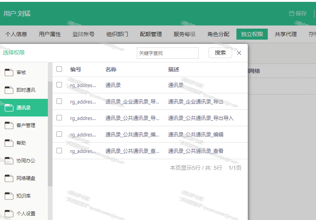Click the save icon next to 保存

pyautogui.click(x=292, y=13)
